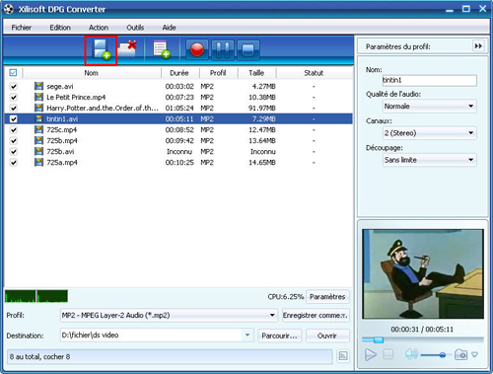Play the preview video

pyautogui.click(x=371, y=355)
